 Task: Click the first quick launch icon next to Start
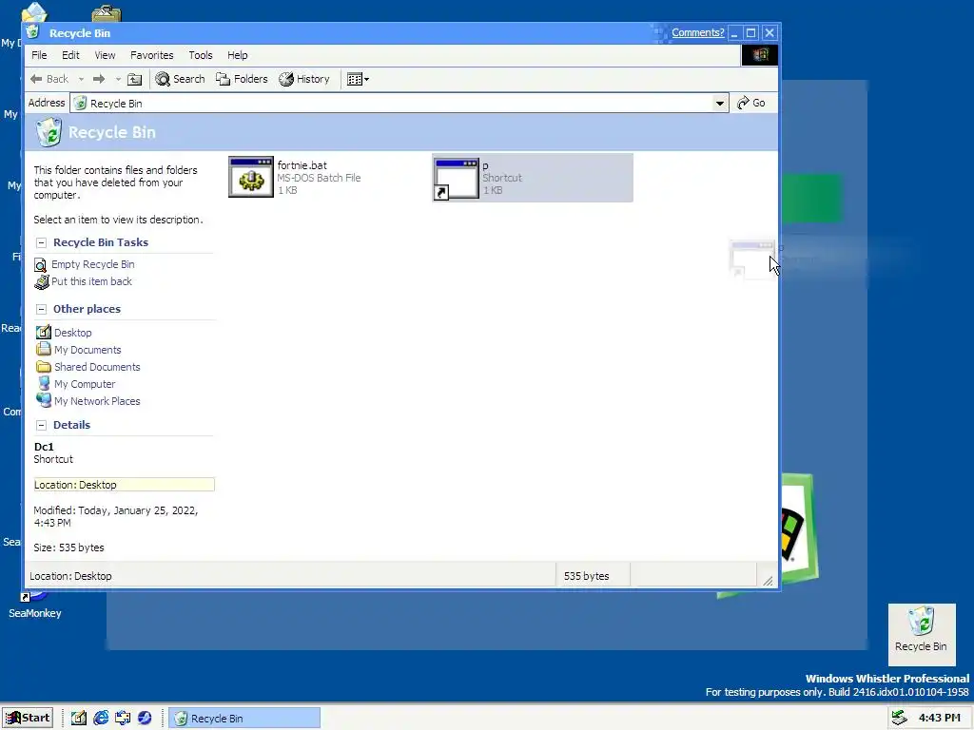coord(79,718)
